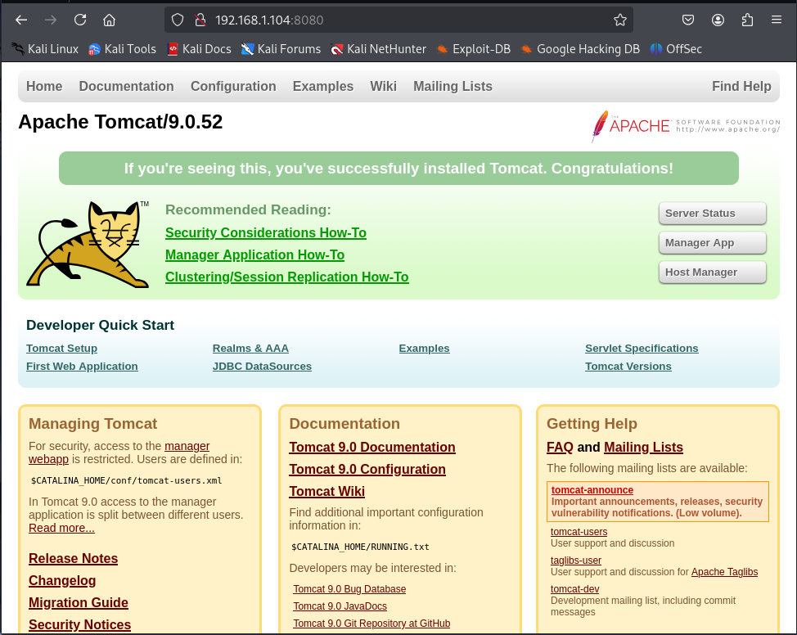Click the insecure connection padlock icon
This screenshot has height=635, width=797.
click(x=200, y=20)
